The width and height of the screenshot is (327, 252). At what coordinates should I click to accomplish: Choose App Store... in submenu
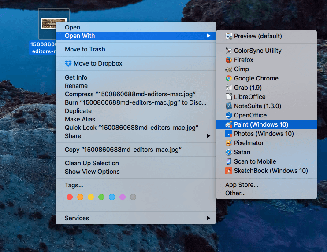click(266, 185)
